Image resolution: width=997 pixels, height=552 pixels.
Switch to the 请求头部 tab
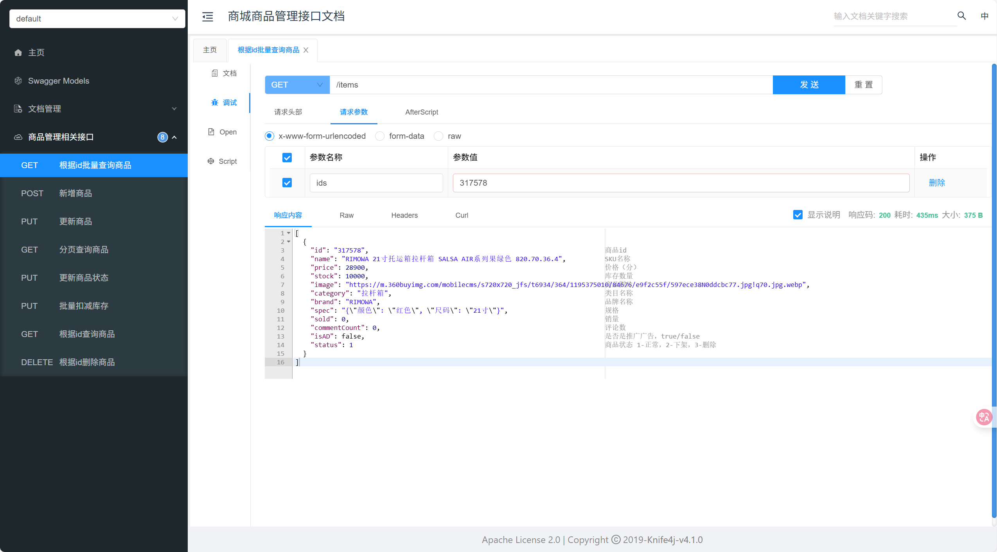click(x=288, y=112)
